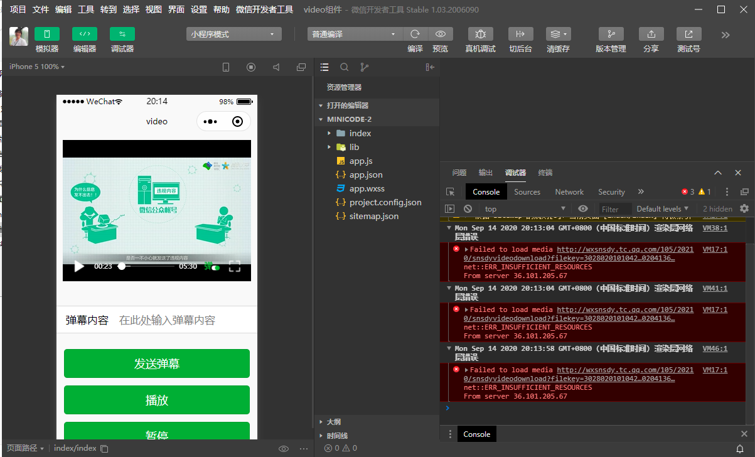
Task: Open the clear cache (清缓存) dropdown
Action: tap(558, 34)
